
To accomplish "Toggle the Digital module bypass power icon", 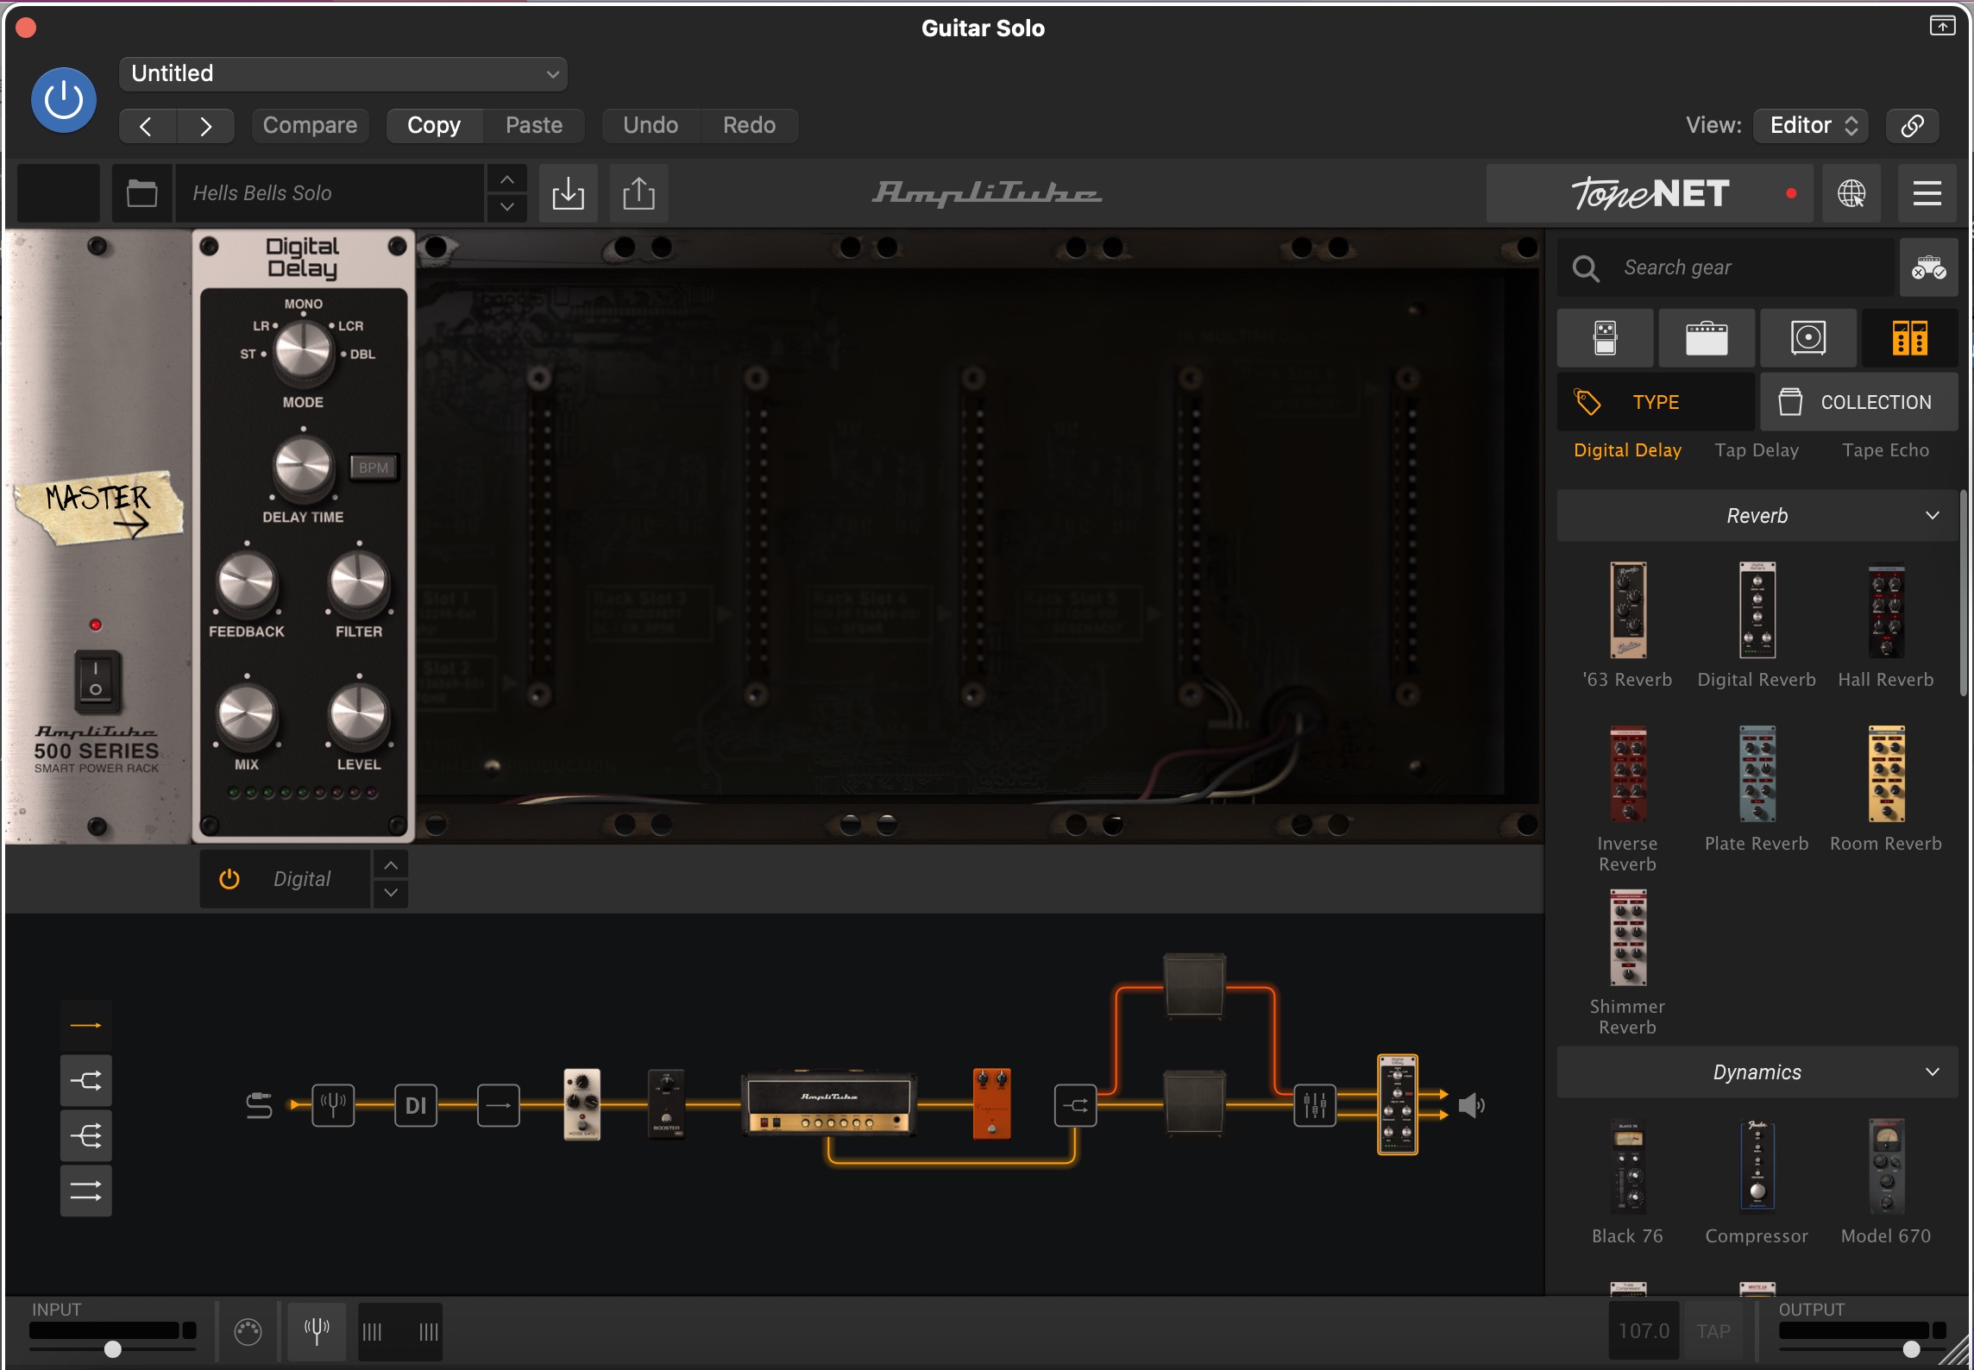I will pos(229,879).
